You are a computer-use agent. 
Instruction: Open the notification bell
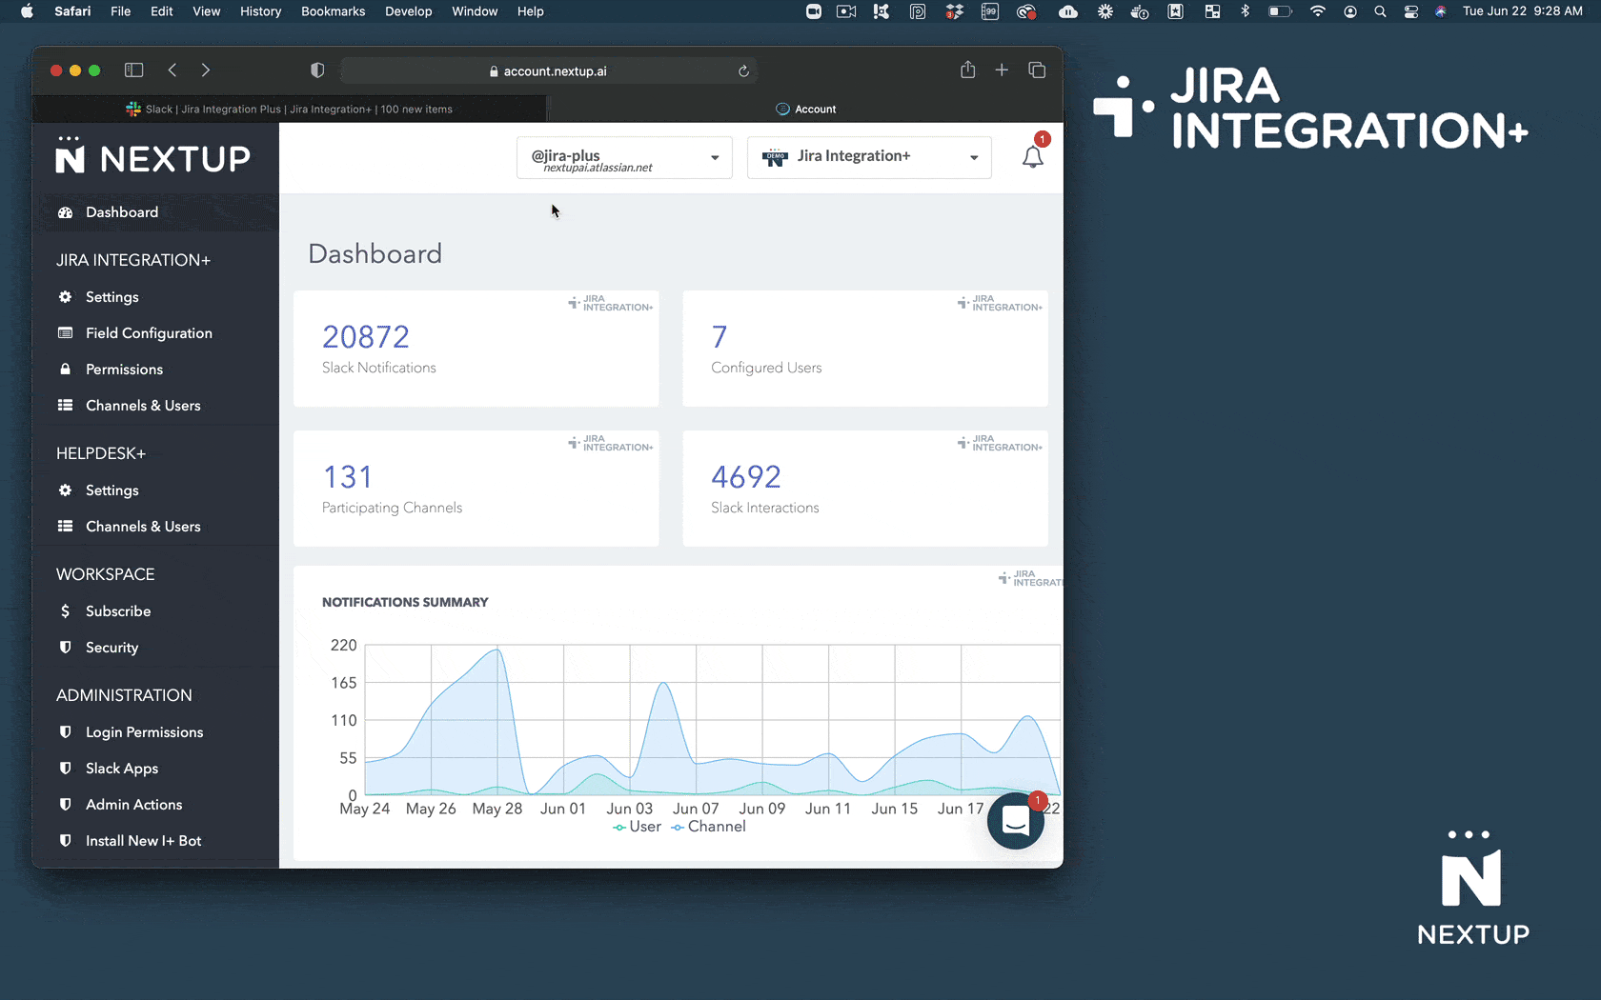(x=1032, y=157)
